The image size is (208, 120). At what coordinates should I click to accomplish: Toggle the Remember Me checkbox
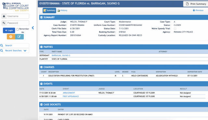coord(18,29)
